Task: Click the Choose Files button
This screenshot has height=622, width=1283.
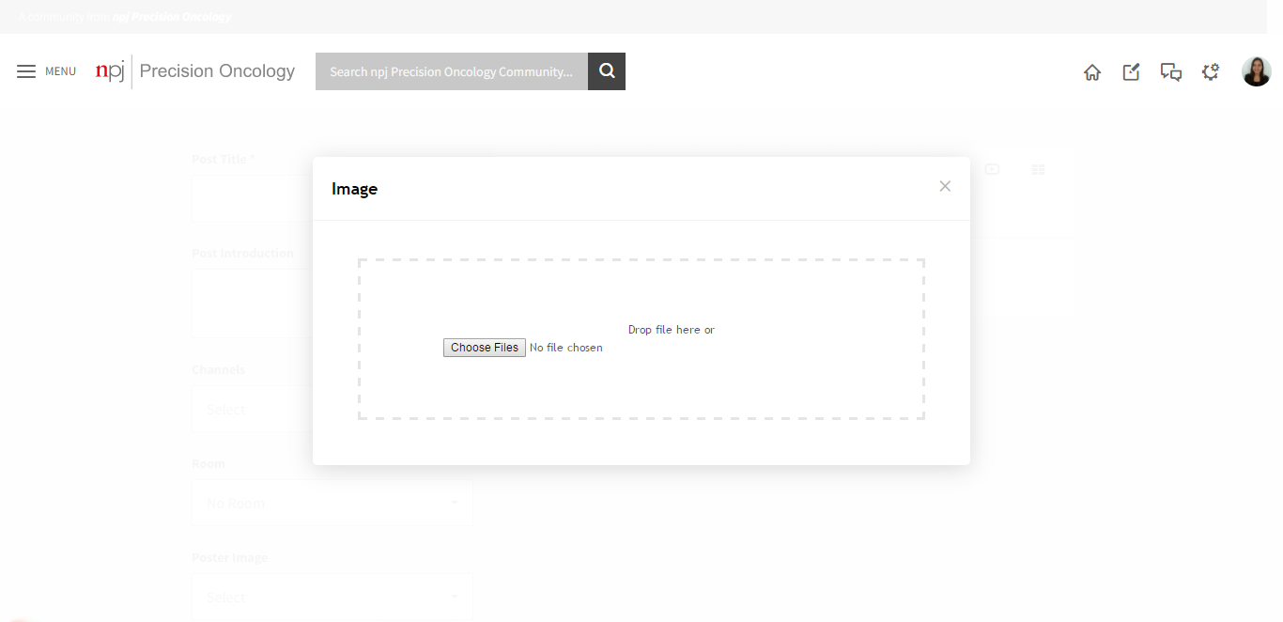Action: (485, 348)
